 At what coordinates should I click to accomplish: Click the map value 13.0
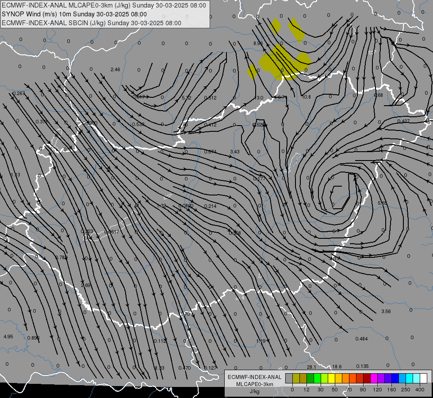click(x=258, y=98)
